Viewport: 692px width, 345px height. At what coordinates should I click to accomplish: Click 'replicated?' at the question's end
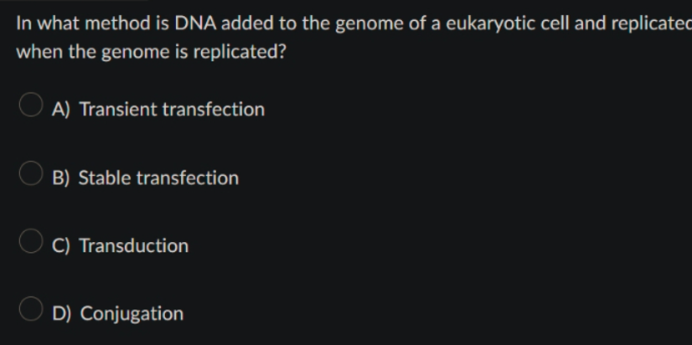click(240, 53)
